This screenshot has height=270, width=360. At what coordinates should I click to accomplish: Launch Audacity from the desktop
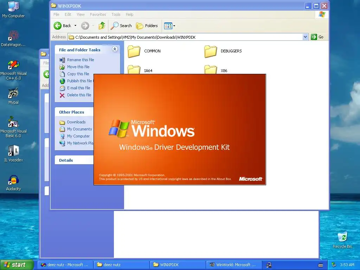point(13,183)
